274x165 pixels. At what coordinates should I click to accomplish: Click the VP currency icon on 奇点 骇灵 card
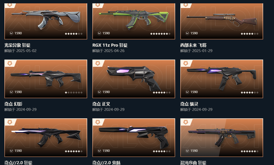coord(187,92)
